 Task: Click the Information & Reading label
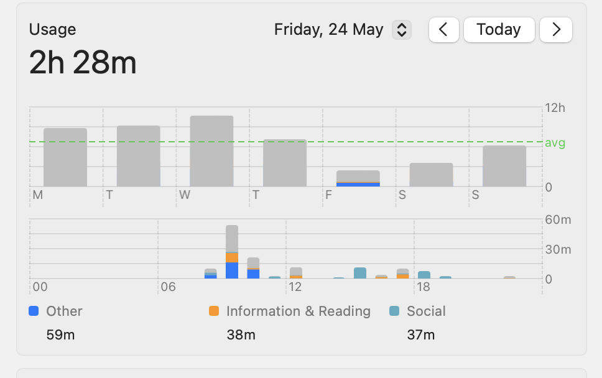coord(298,311)
